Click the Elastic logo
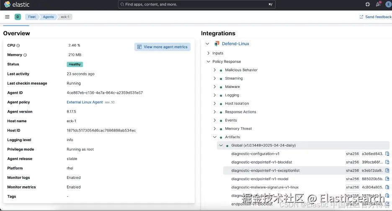The image size is (392, 211). tap(17, 5)
